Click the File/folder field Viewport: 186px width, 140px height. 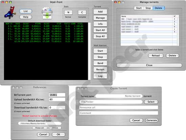[x=111, y=102]
